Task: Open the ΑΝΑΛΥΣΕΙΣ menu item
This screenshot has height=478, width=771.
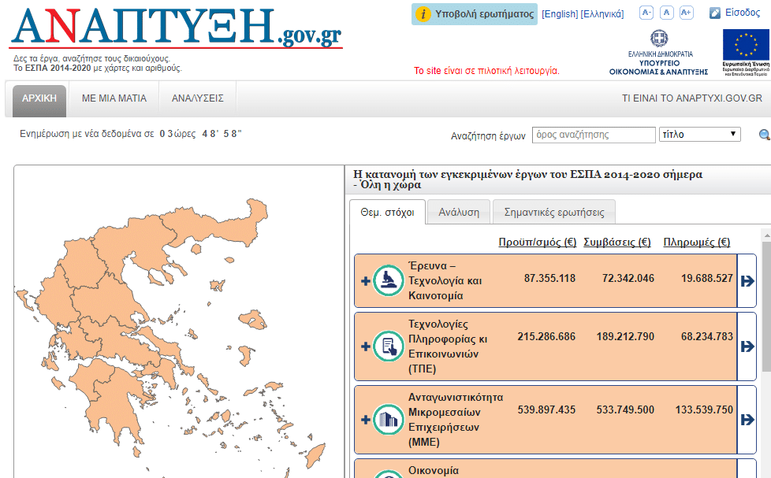Action: (198, 98)
